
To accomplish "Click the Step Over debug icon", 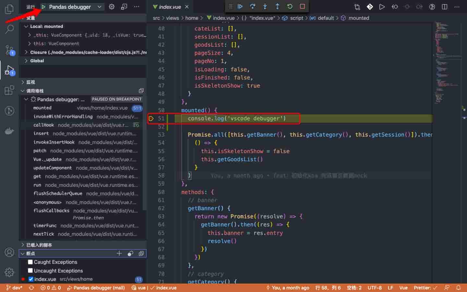I will click(252, 6).
